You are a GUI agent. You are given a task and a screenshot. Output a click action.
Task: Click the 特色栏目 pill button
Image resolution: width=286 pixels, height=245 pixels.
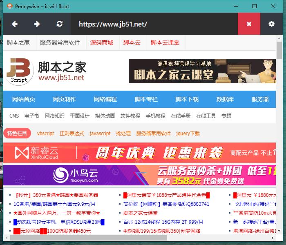point(17,133)
